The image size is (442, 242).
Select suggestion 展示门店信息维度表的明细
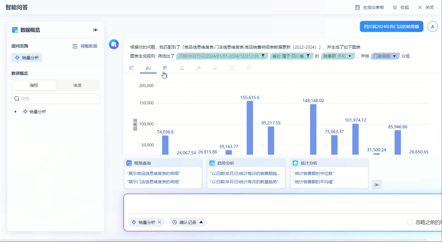pyautogui.click(x=154, y=182)
